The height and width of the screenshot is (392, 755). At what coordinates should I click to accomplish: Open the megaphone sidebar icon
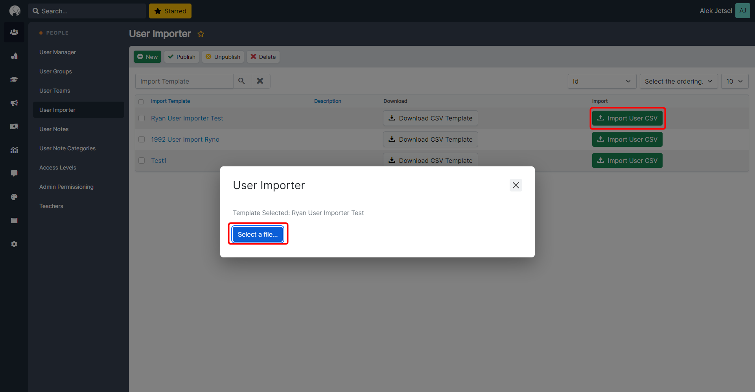pyautogui.click(x=14, y=103)
